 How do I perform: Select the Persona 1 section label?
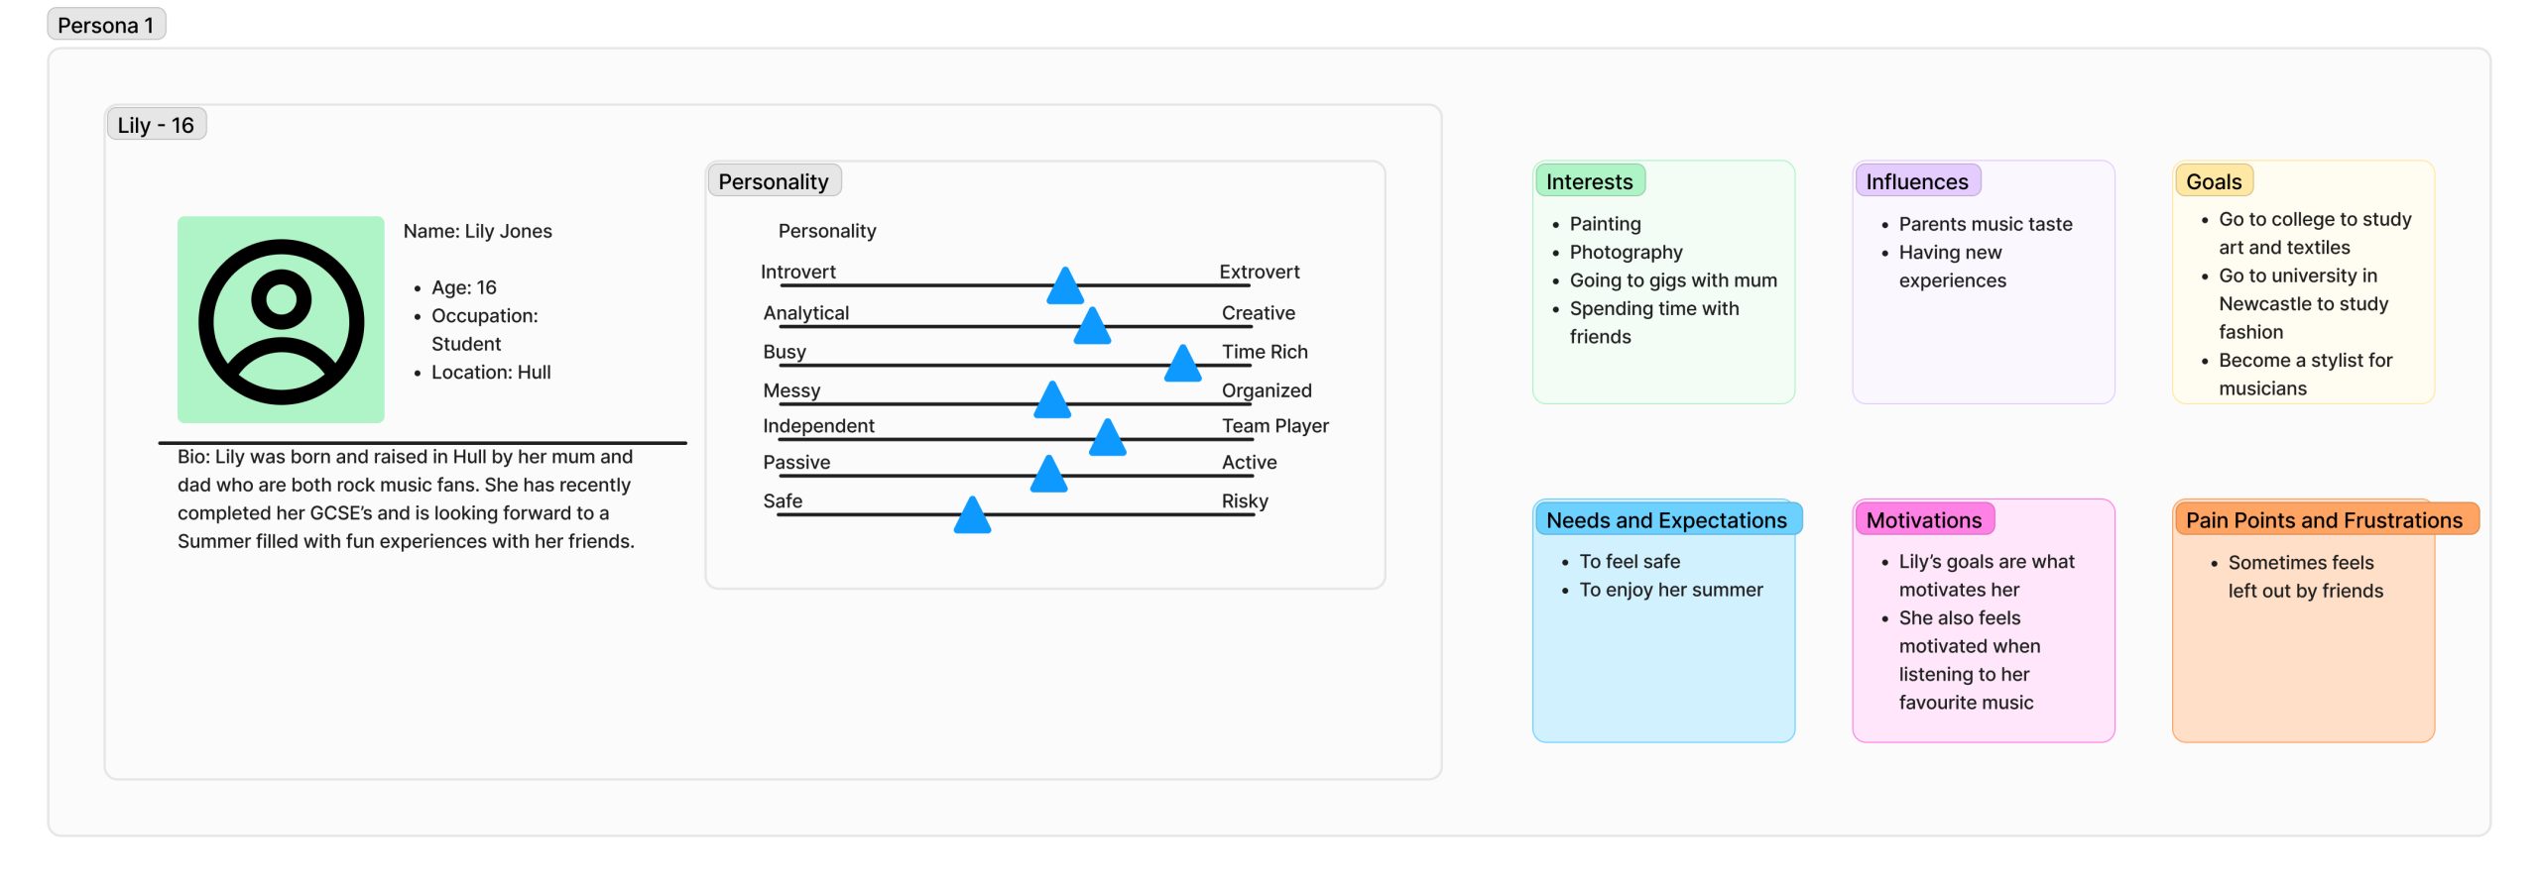[106, 25]
